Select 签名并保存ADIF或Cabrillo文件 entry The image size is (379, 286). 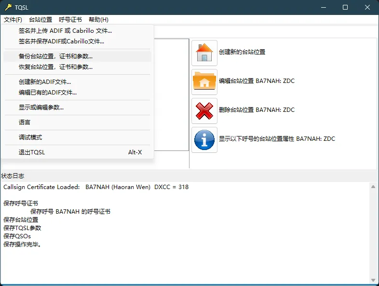coord(61,41)
